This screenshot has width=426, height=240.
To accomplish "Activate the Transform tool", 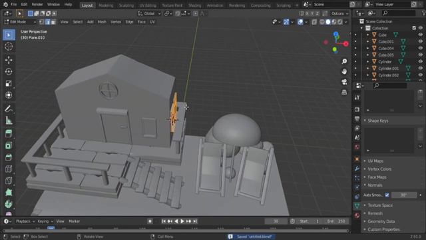I will [9, 95].
